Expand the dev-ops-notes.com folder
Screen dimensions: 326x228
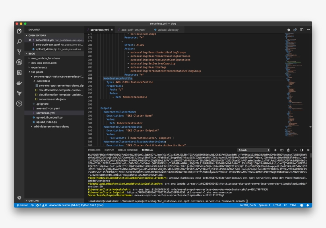44,63
